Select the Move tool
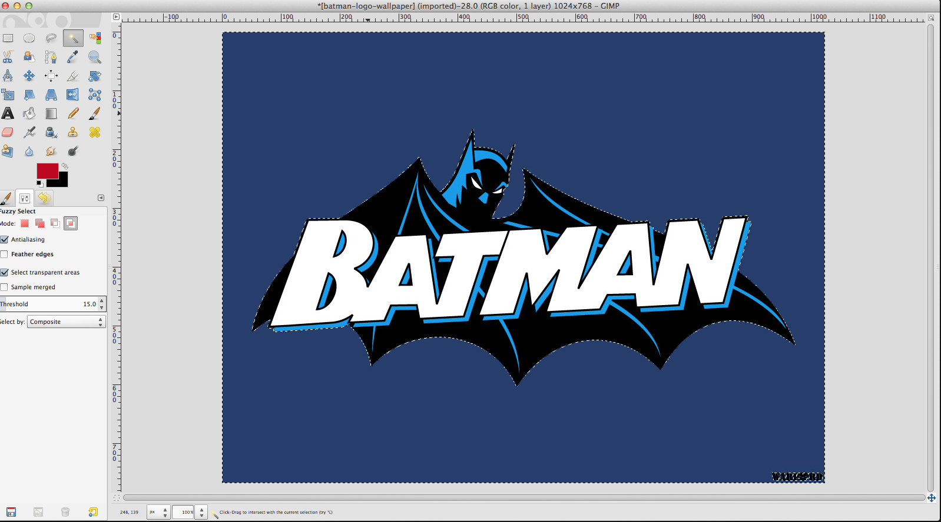This screenshot has width=941, height=522. pos(29,76)
